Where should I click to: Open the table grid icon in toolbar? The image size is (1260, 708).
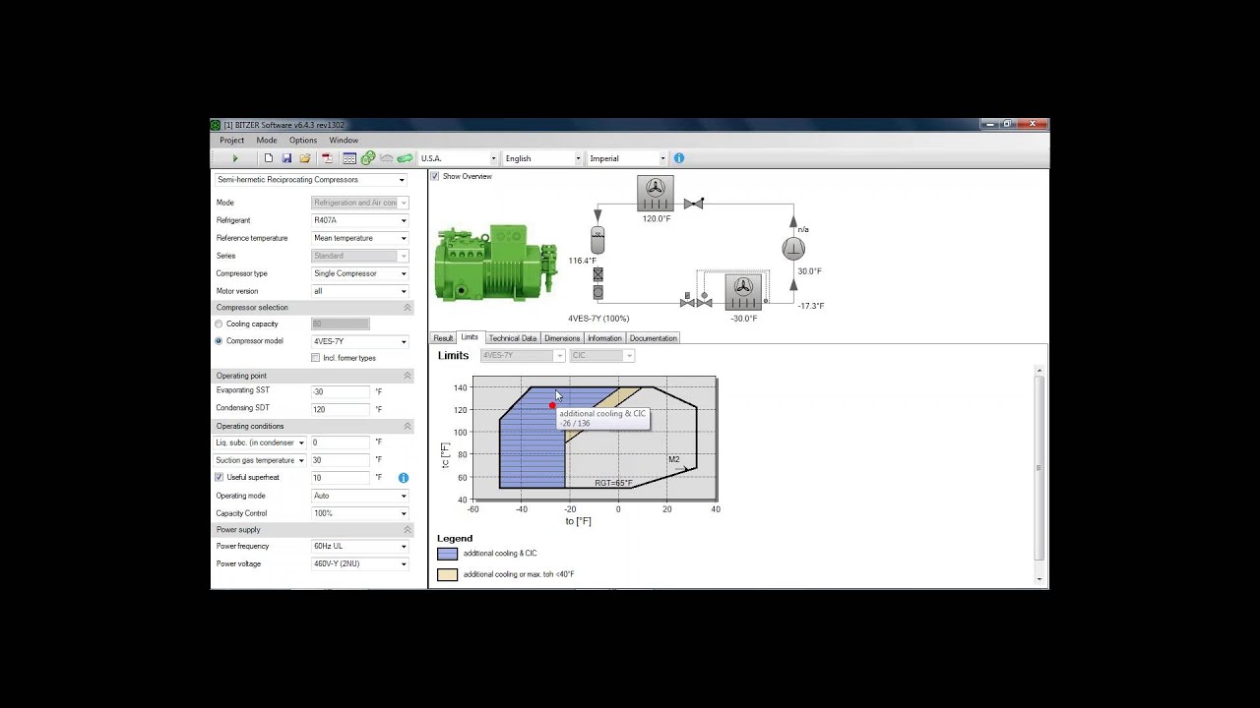[x=348, y=158]
